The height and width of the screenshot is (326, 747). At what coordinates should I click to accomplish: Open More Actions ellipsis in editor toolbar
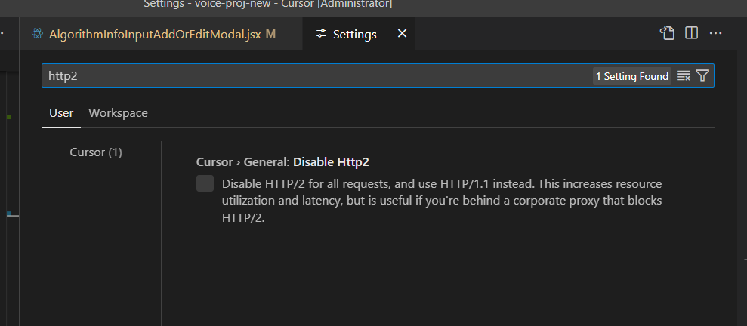[715, 33]
